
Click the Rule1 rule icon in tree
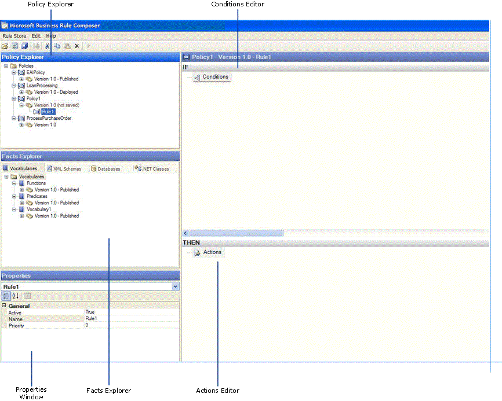pos(37,112)
